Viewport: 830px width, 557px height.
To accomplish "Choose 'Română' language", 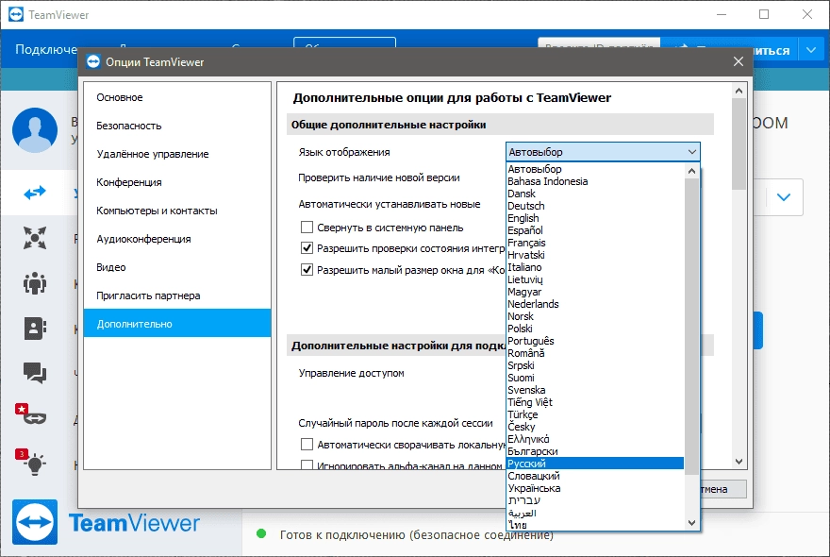I will 595,353.
